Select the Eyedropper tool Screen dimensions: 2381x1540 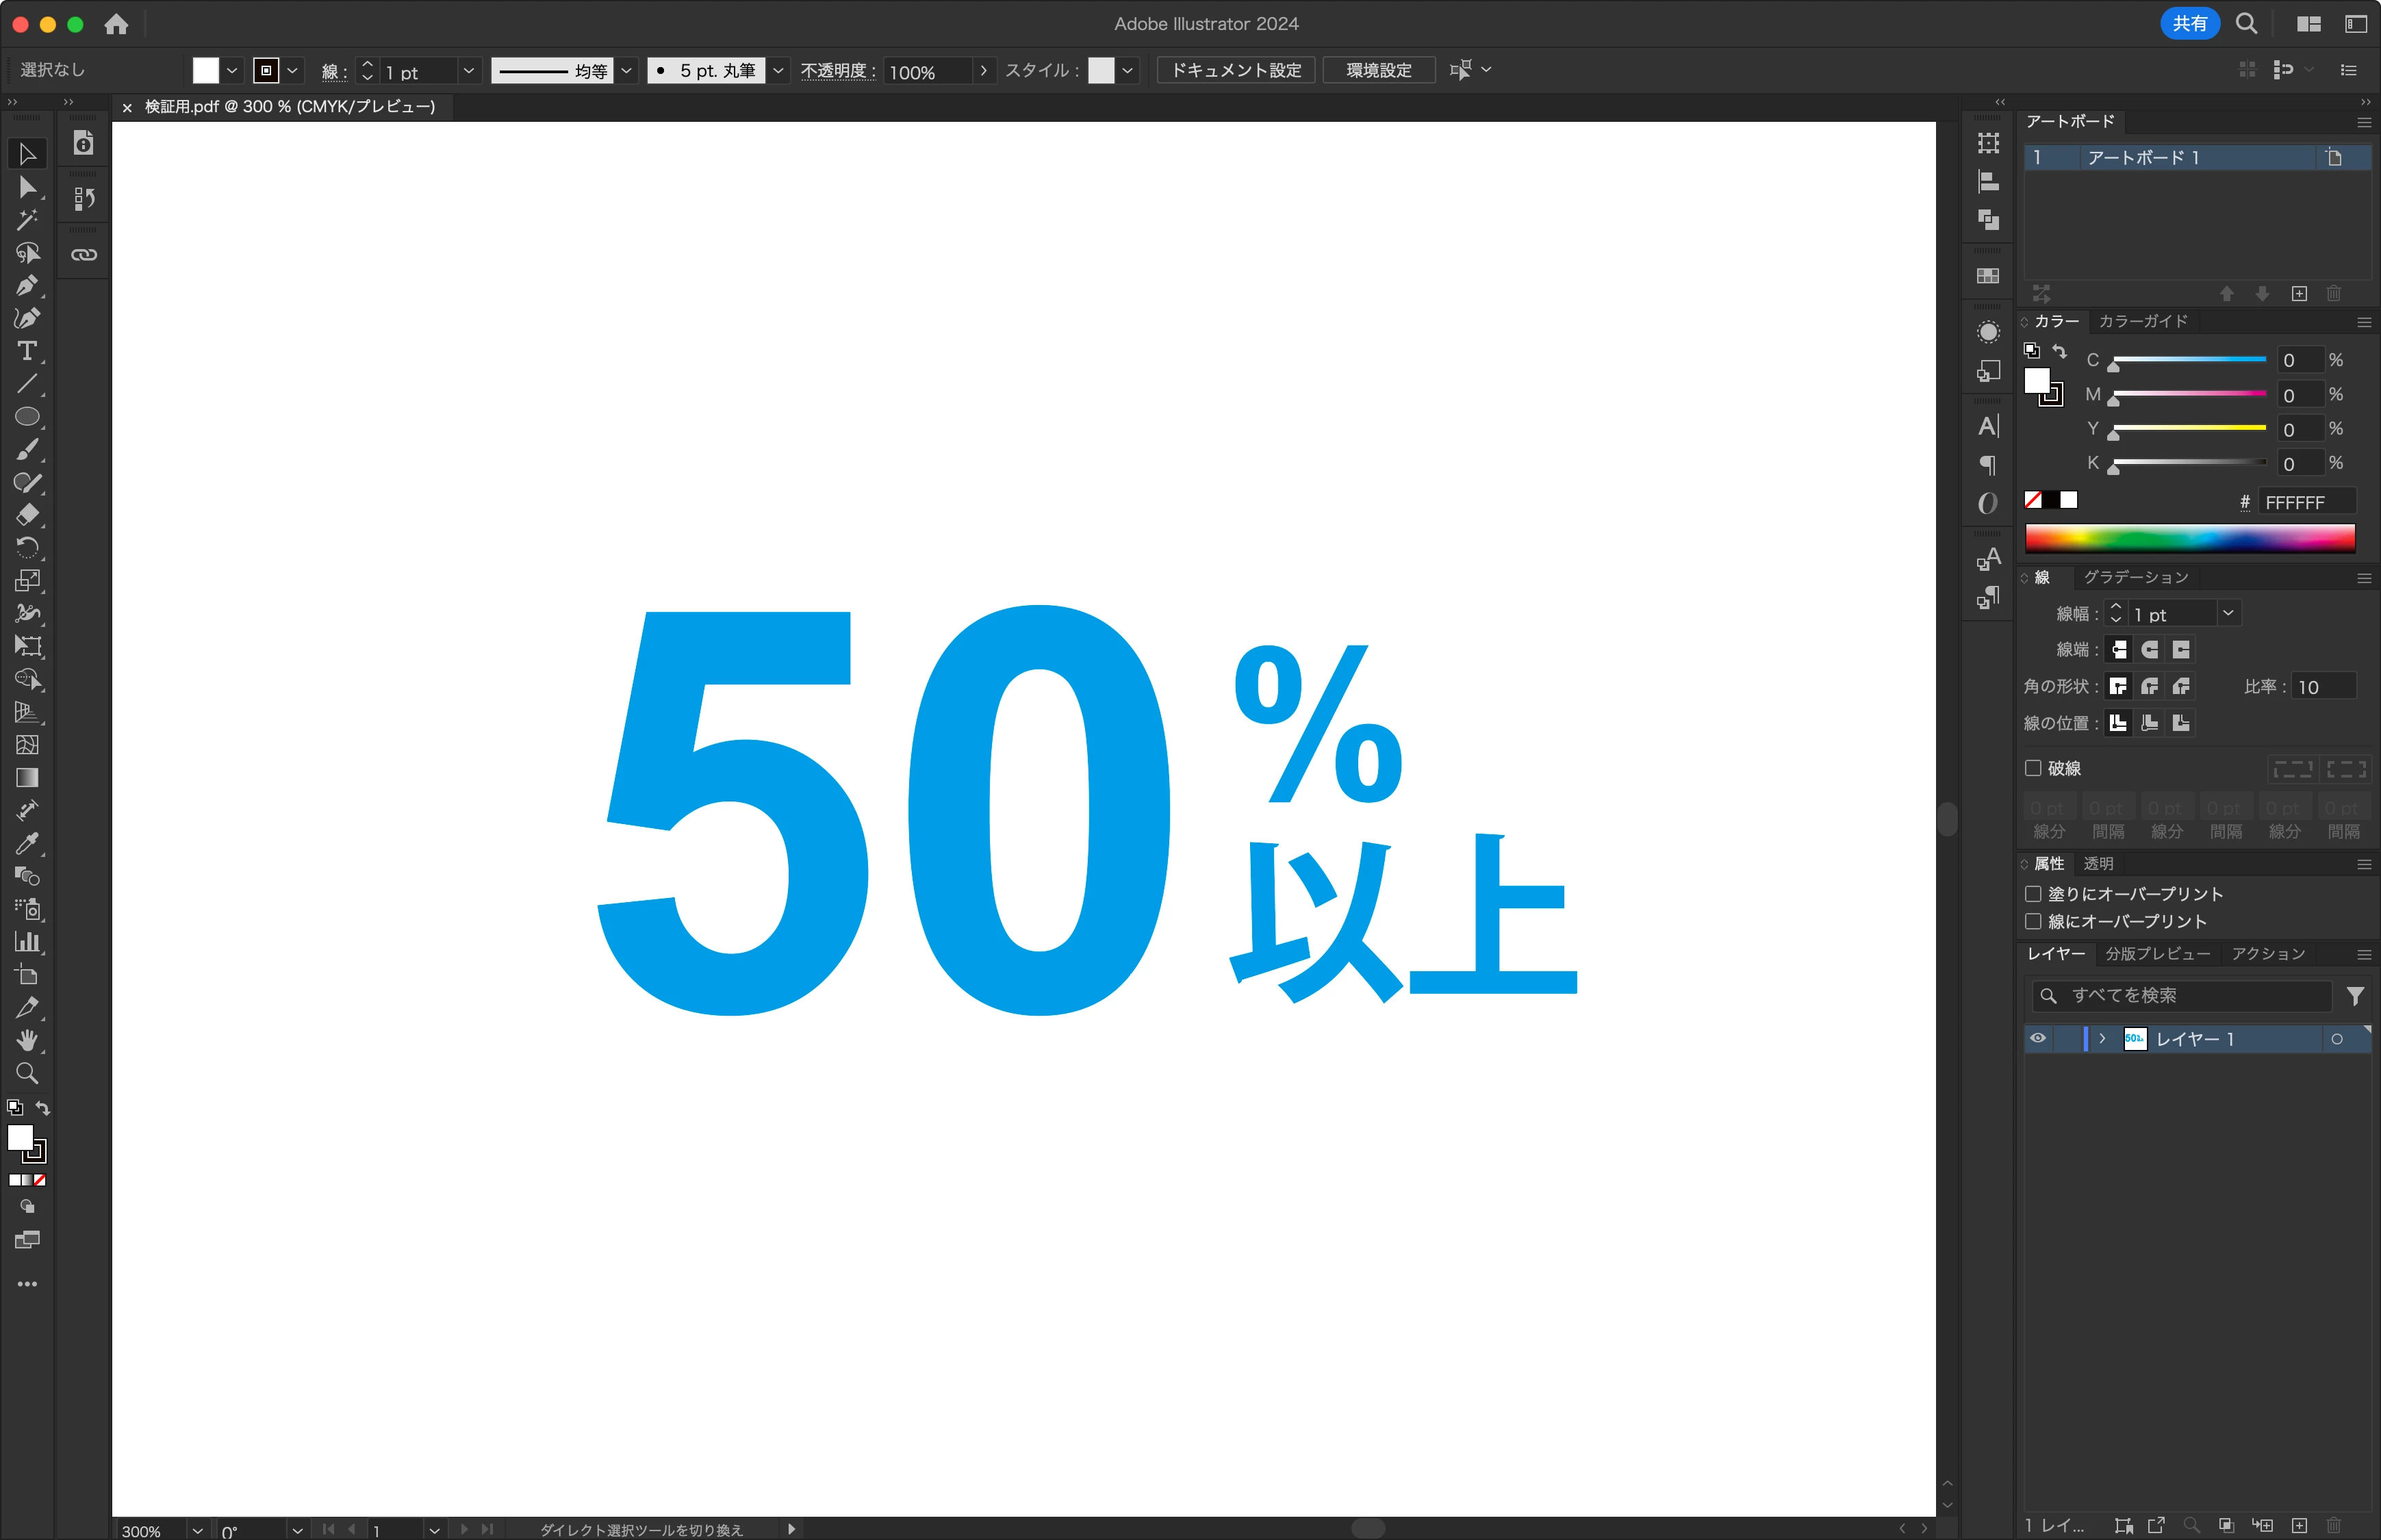[27, 844]
